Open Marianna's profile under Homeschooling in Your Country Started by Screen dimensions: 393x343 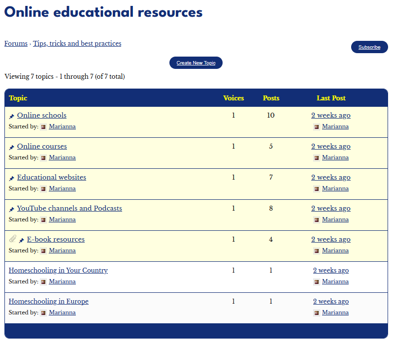coord(62,282)
